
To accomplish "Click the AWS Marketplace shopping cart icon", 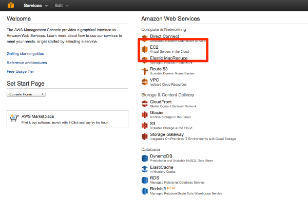I will 14,118.
